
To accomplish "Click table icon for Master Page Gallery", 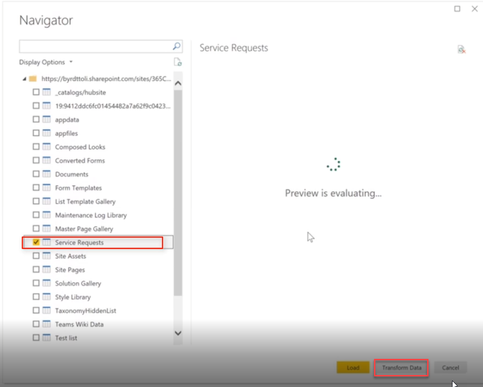I will coord(47,229).
